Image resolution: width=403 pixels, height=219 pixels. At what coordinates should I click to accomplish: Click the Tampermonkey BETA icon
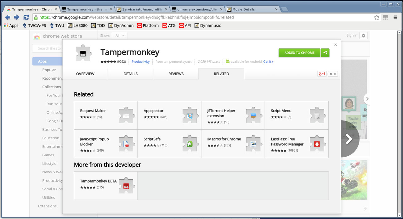(127, 186)
